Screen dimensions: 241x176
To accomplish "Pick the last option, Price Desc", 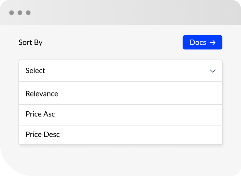I will 121,135.
